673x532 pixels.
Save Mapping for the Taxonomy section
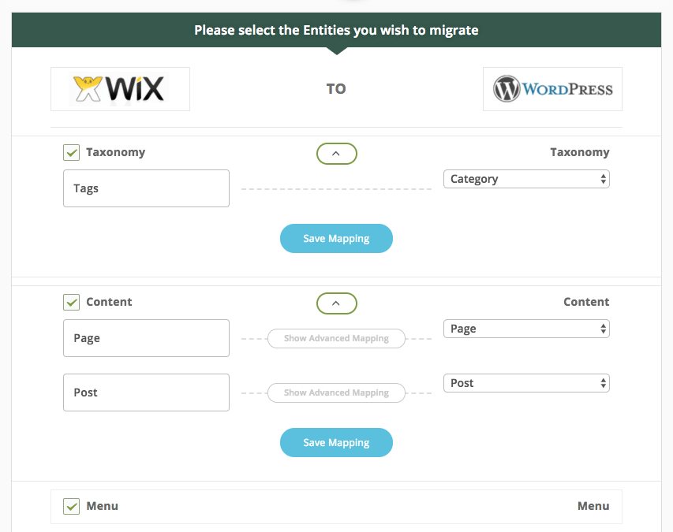336,238
